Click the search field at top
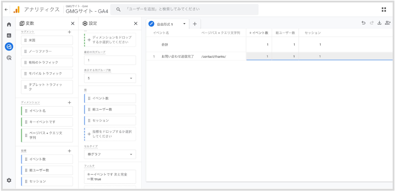395x191 pixels. tap(185, 9)
